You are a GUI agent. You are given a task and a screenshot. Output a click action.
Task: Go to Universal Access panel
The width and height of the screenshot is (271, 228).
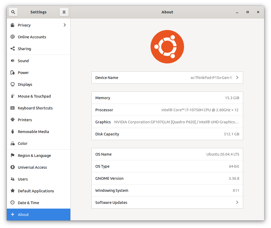(x=39, y=167)
